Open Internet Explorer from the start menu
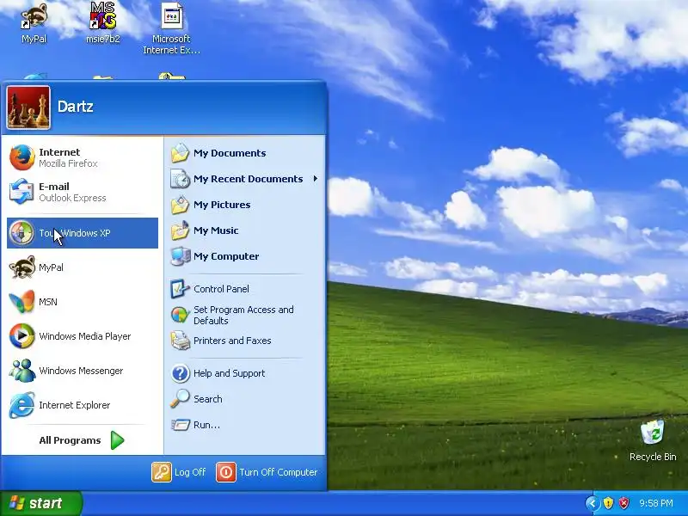 pos(83,405)
